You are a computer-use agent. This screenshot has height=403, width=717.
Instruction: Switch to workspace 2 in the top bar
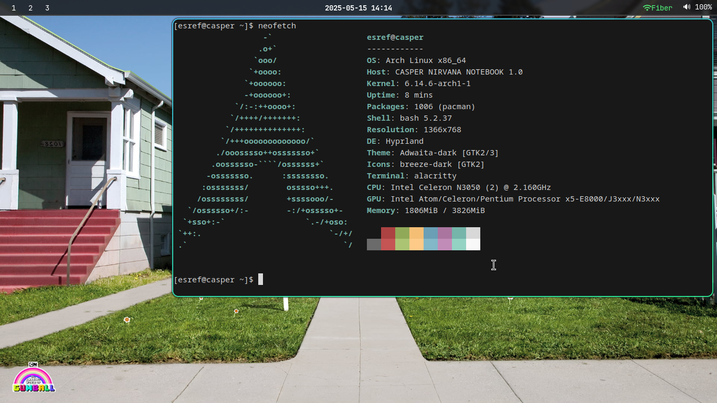pyautogui.click(x=30, y=8)
